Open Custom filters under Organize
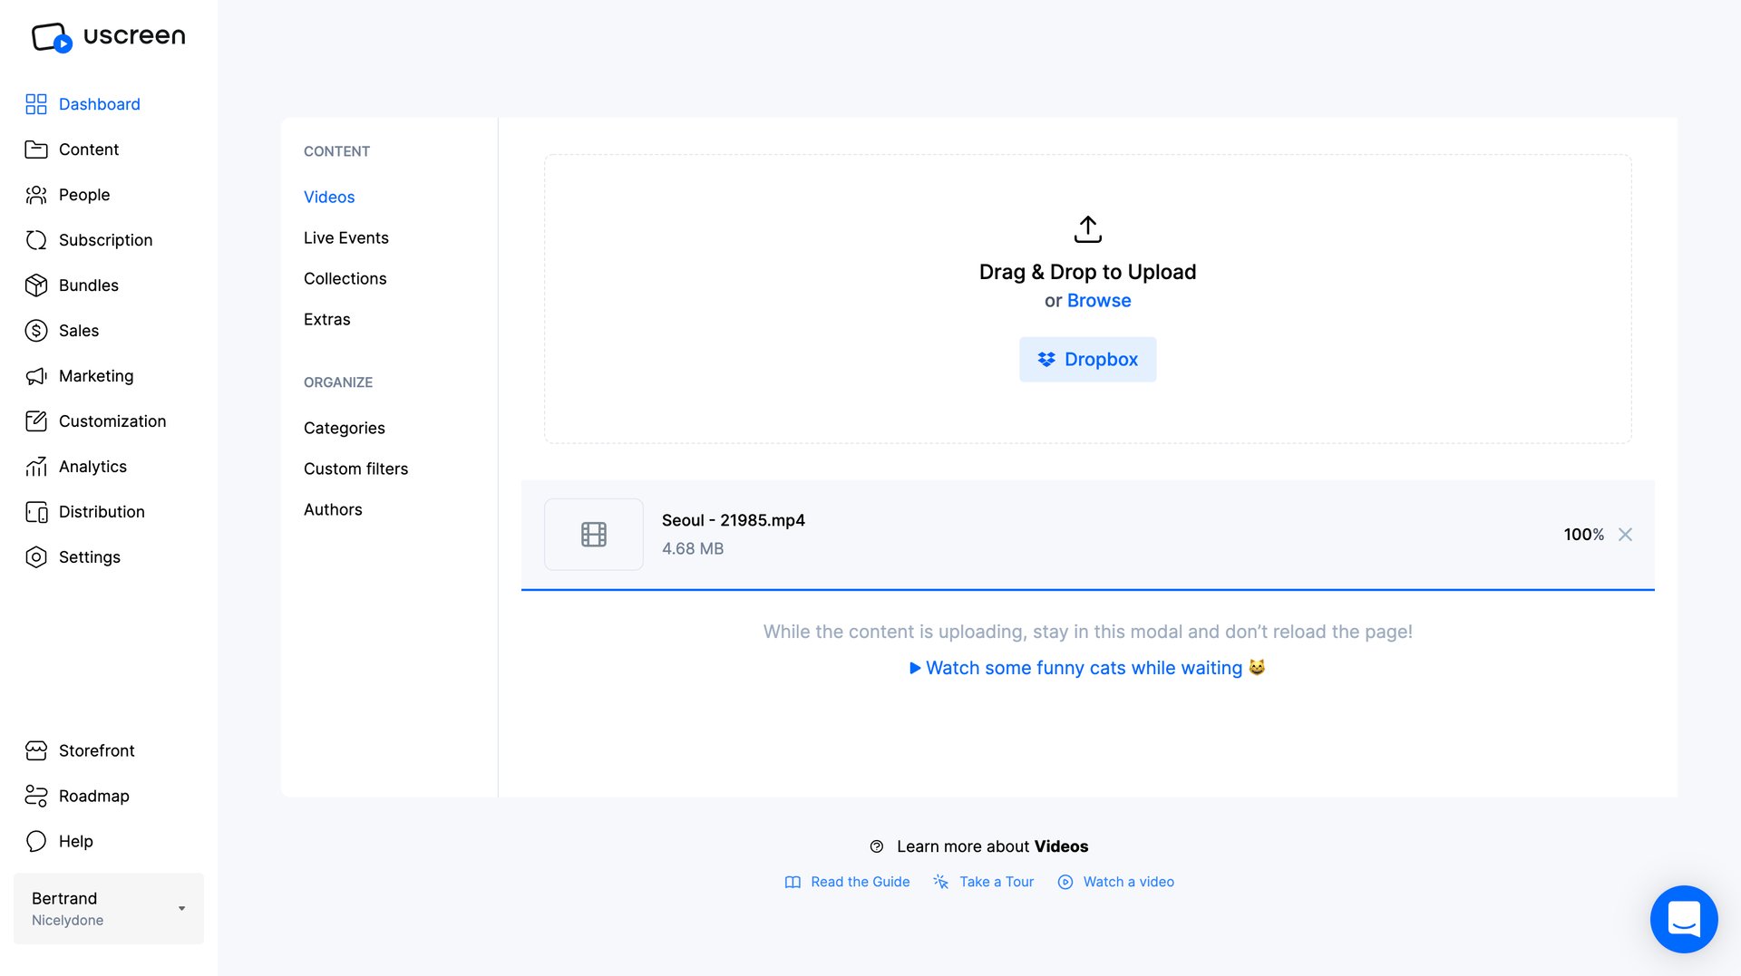This screenshot has width=1741, height=976. (x=355, y=469)
